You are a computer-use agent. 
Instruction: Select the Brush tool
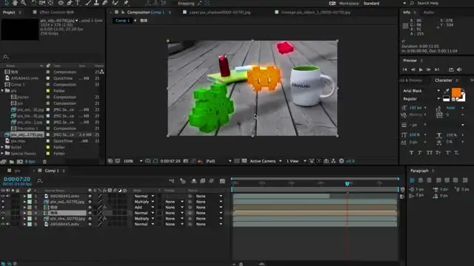click(x=88, y=3)
